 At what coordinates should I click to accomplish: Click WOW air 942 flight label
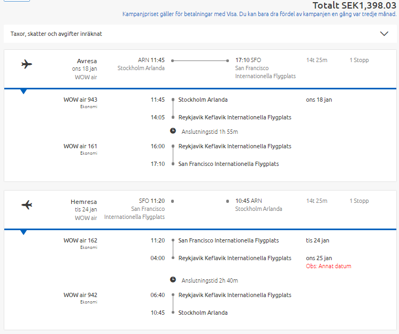point(80,295)
